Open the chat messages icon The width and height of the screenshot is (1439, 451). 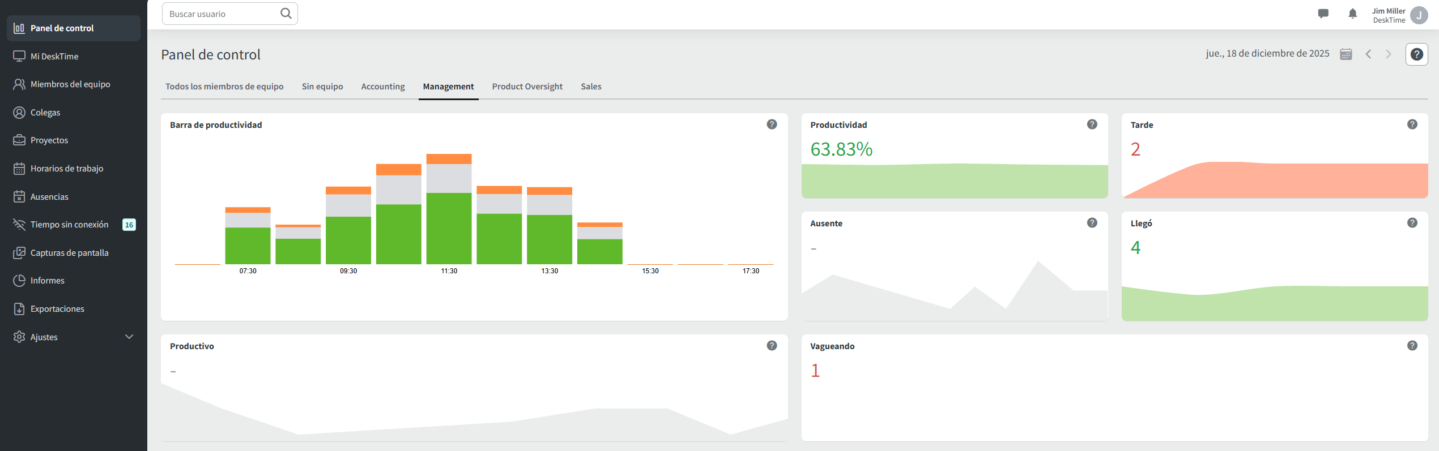1323,14
